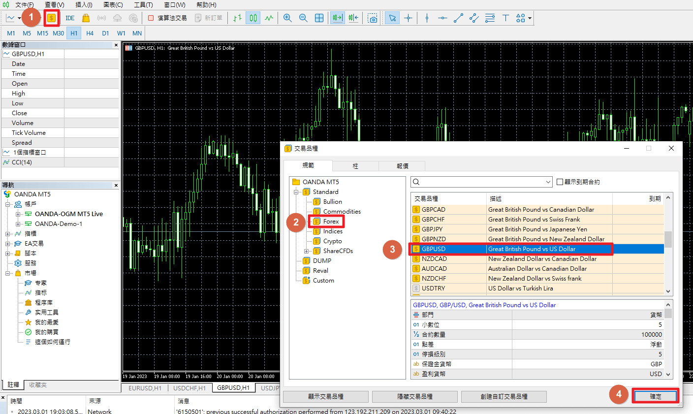Image resolution: width=693 pixels, height=414 pixels.
Task: Open the Market shopping bag icon
Action: coord(86,18)
